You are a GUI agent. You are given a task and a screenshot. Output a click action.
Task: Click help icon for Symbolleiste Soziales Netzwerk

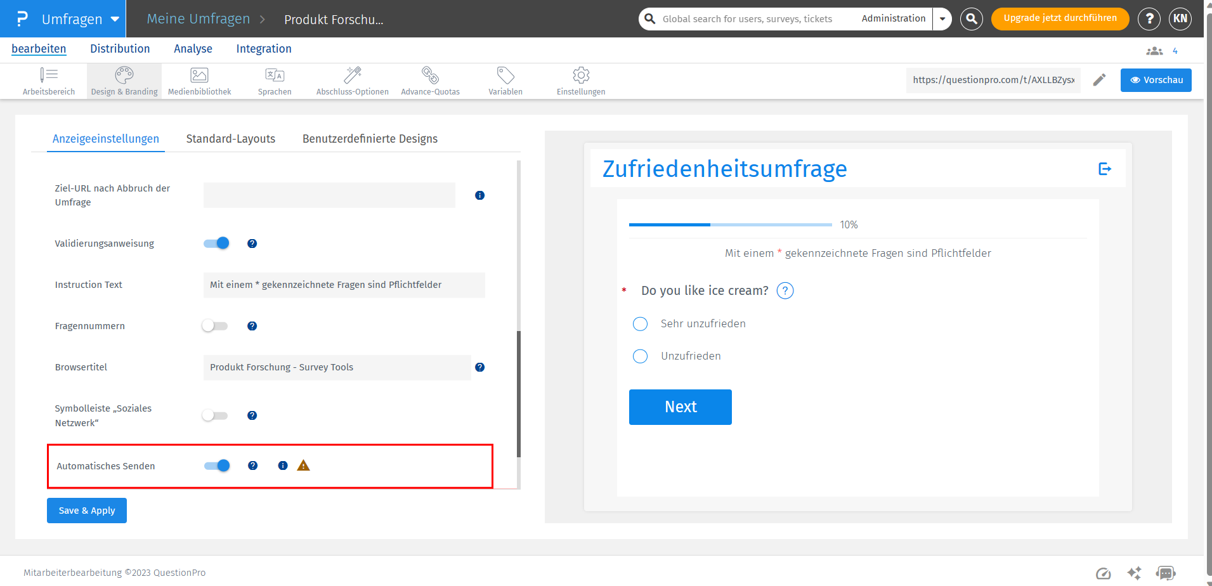tap(252, 415)
